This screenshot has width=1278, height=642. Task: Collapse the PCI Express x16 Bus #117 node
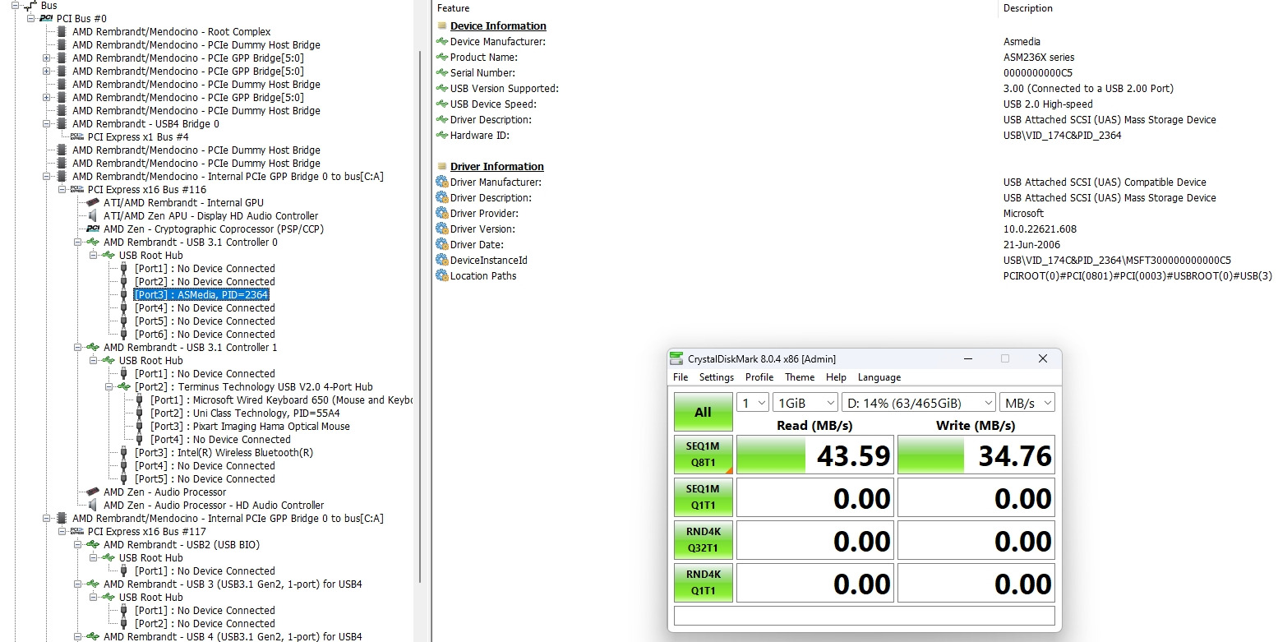click(62, 532)
